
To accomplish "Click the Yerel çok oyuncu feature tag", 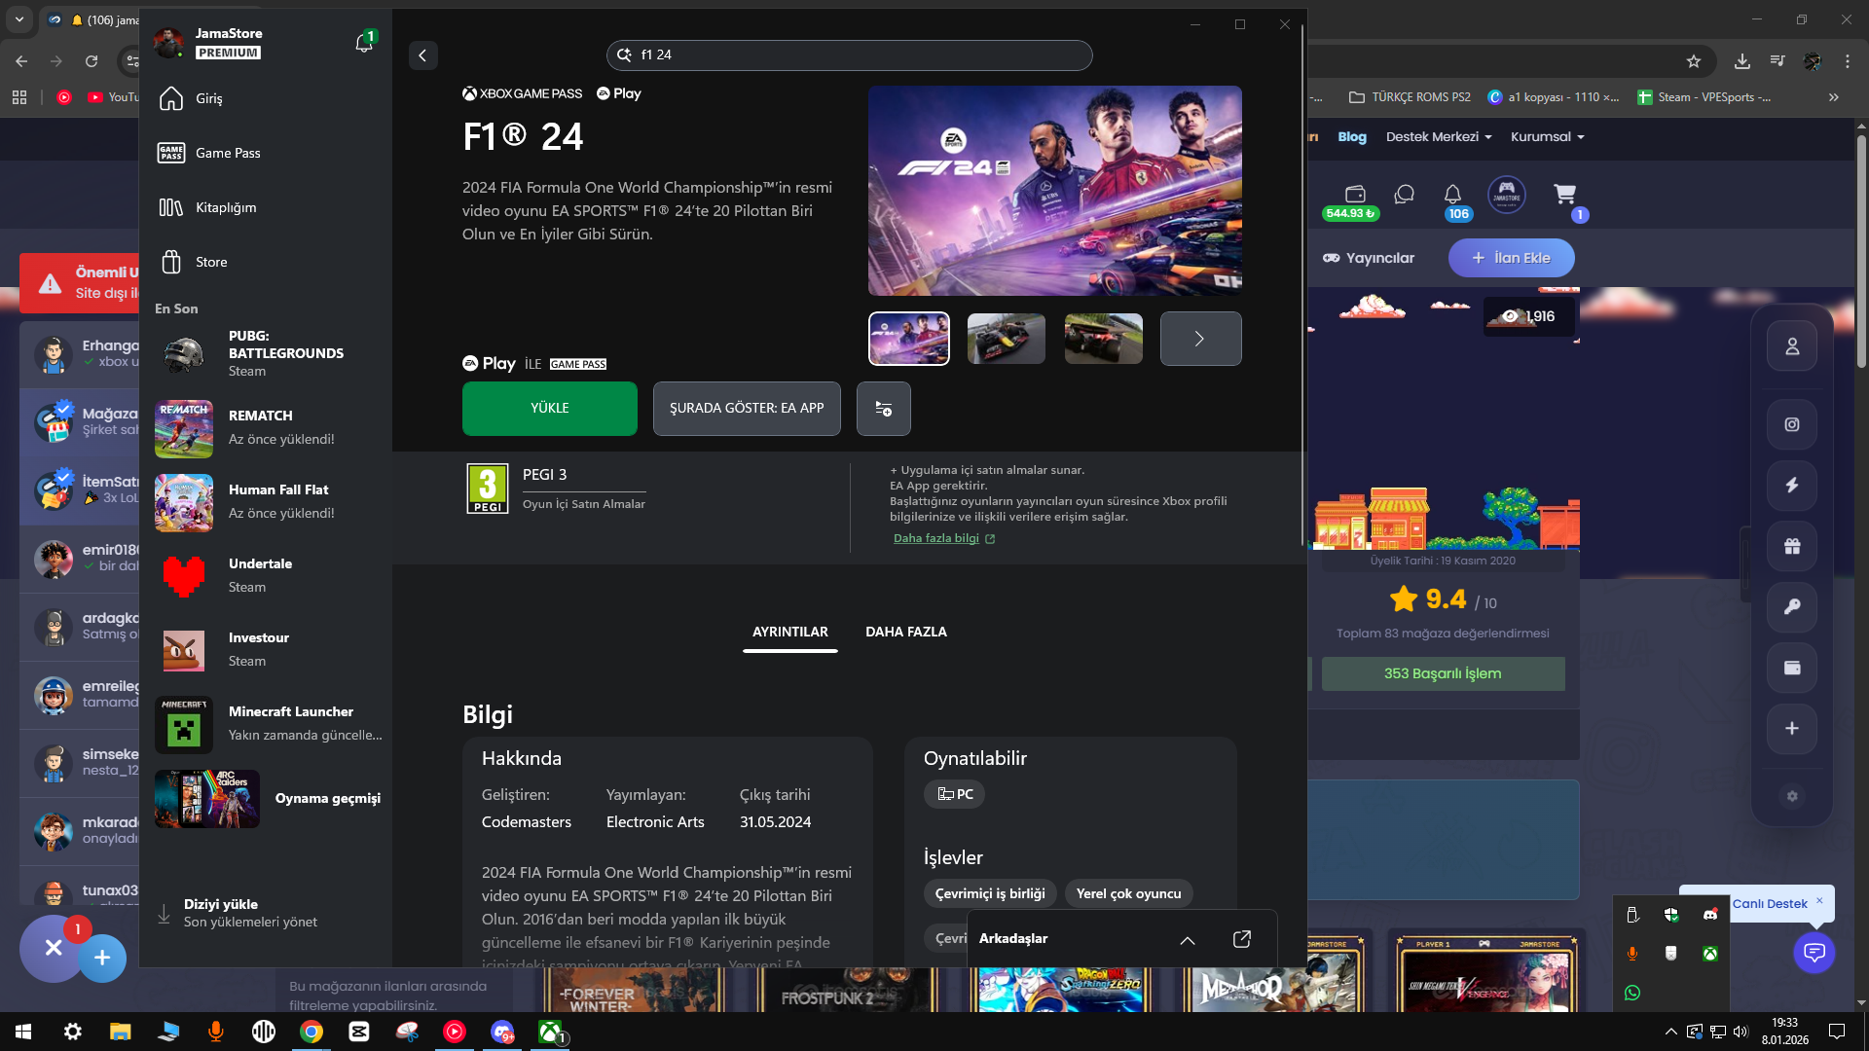I will 1128,893.
